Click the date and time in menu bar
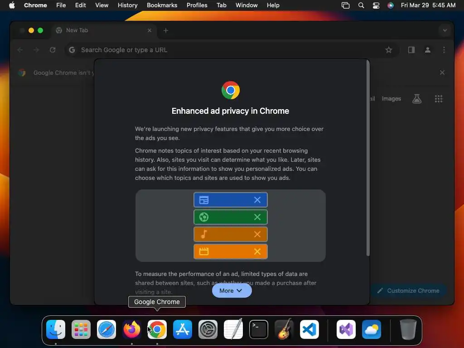The height and width of the screenshot is (348, 464). tap(428, 5)
